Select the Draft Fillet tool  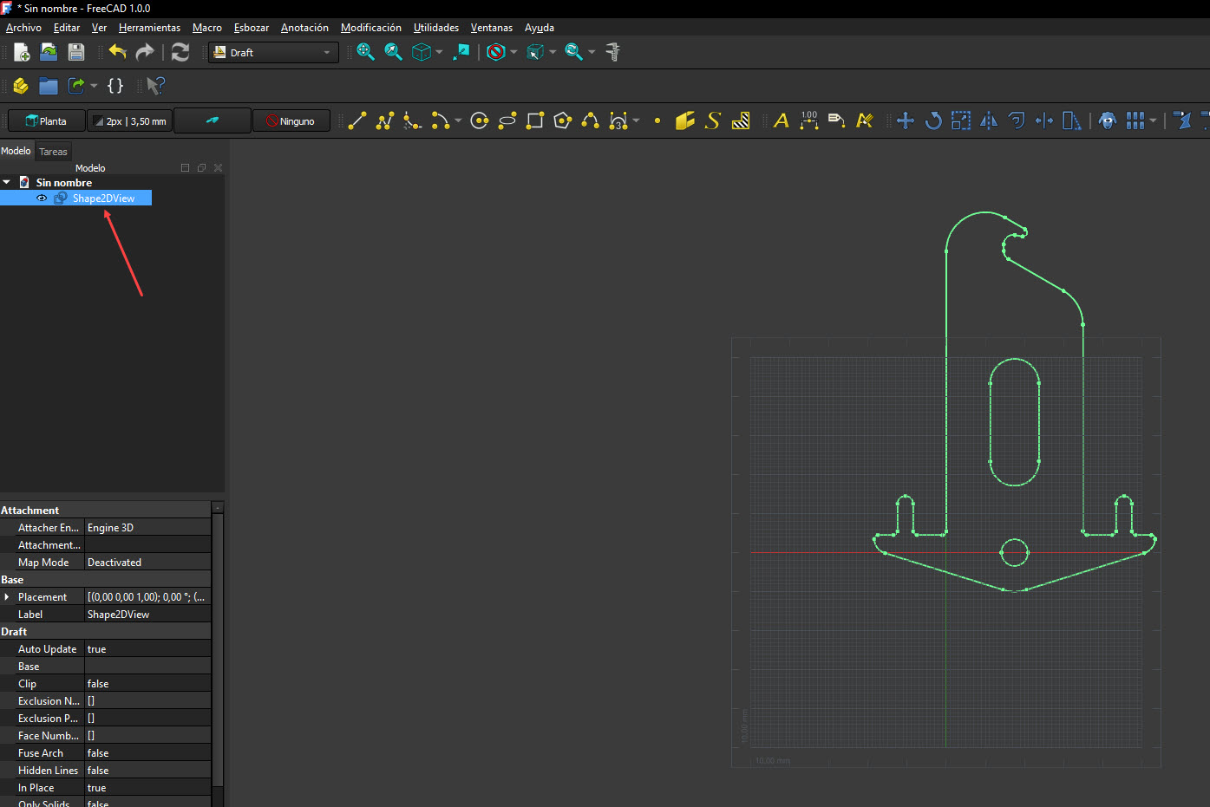pos(413,121)
